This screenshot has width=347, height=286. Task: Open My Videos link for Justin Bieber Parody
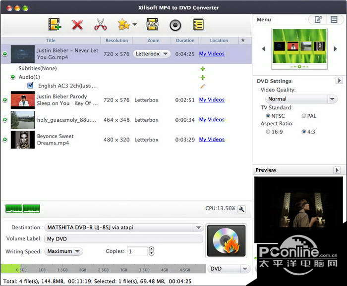click(212, 100)
